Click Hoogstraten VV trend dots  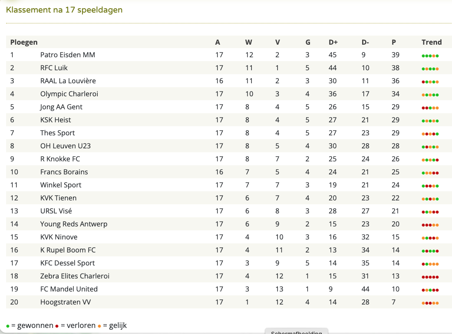click(430, 303)
